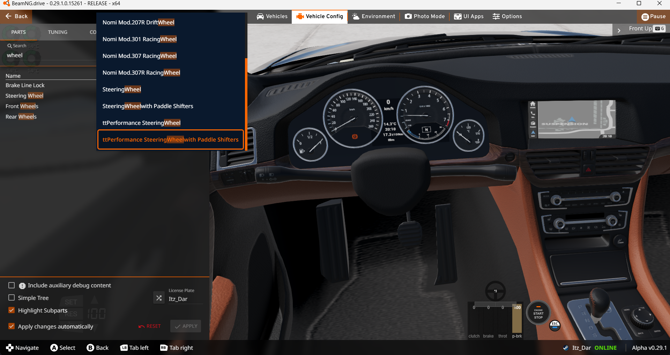Click the Options sliders icon
The height and width of the screenshot is (355, 670).
tap(496, 16)
